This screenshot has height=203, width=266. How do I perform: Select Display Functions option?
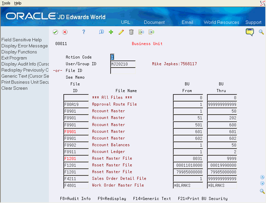[19, 52]
